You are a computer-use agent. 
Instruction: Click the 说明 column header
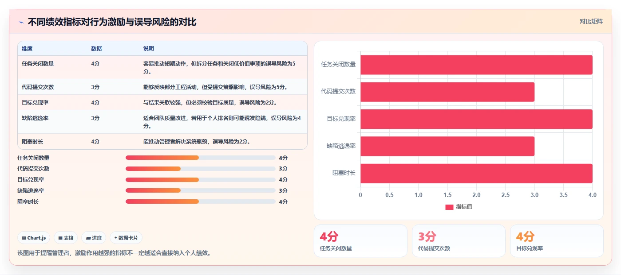pos(149,48)
